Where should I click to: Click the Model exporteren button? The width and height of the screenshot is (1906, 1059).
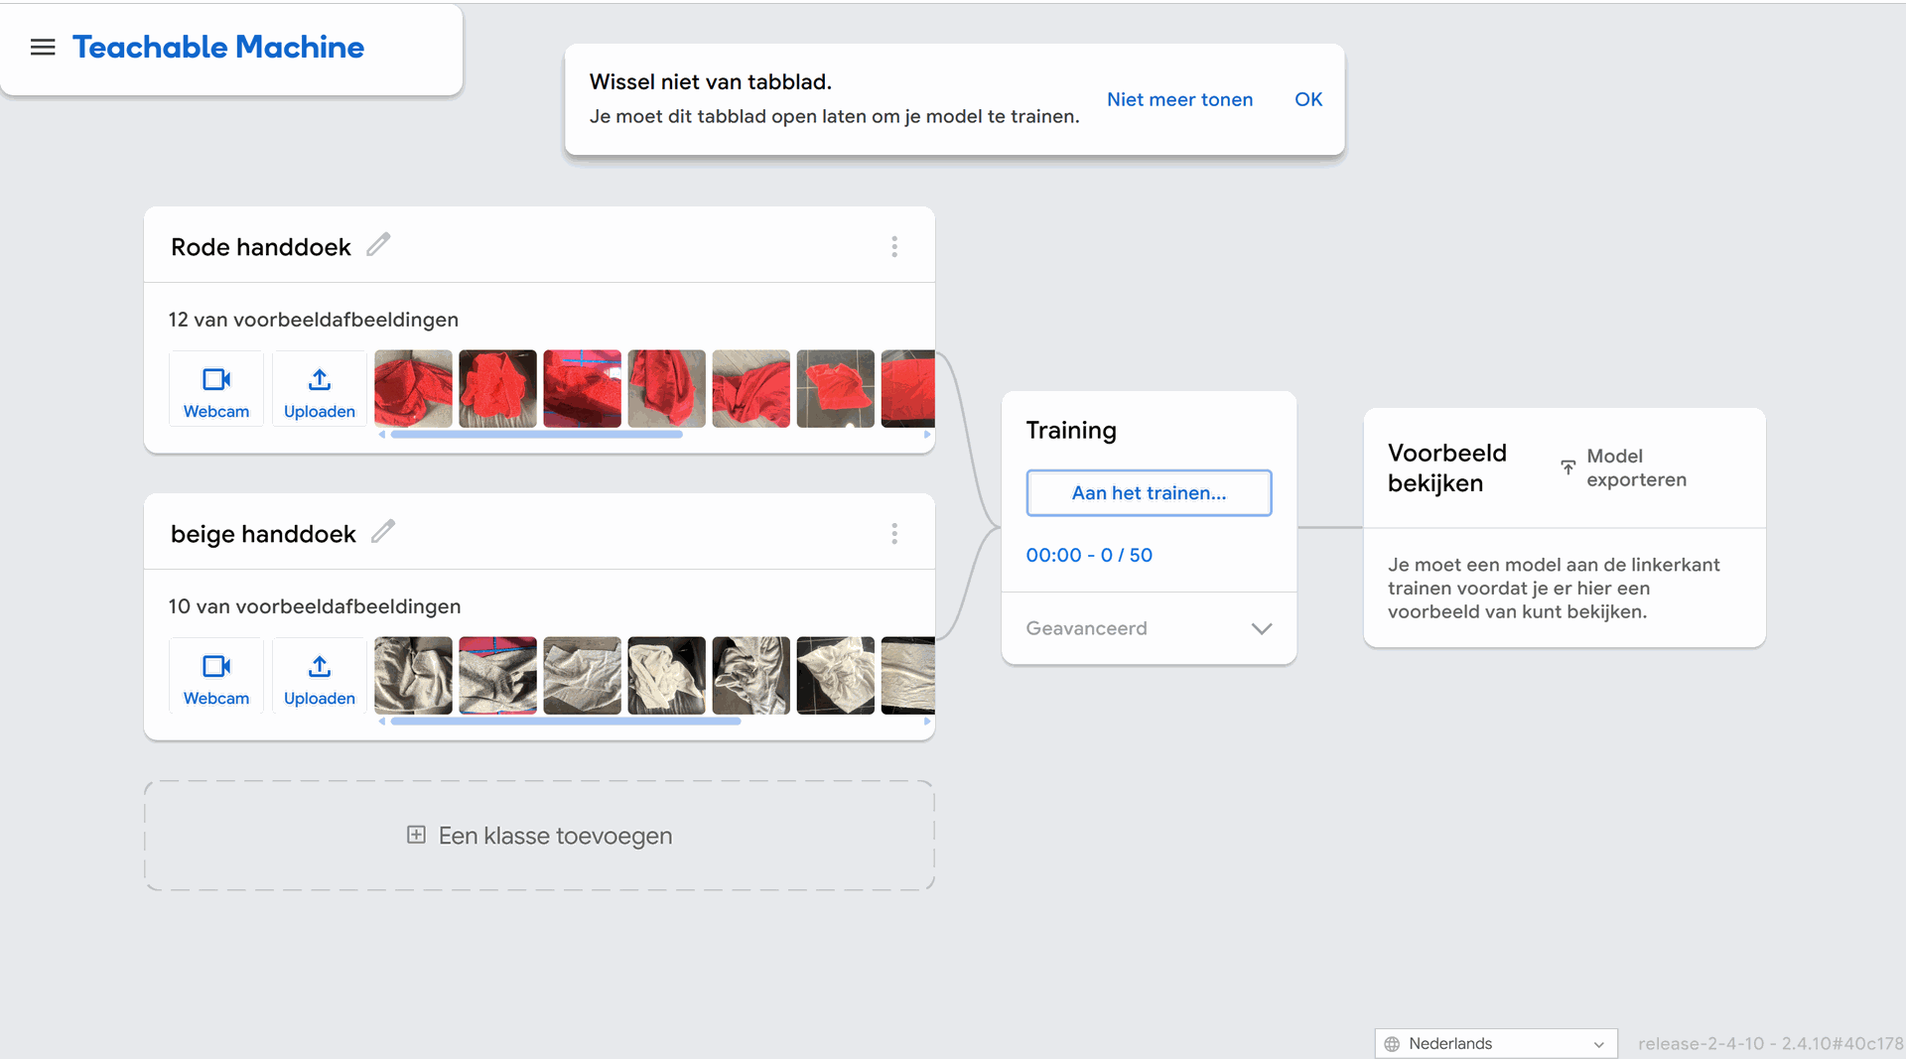point(1623,467)
